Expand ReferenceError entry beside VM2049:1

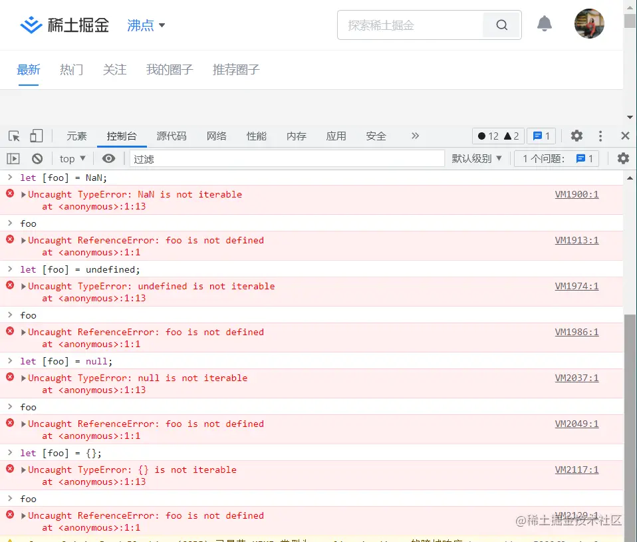pyautogui.click(x=23, y=424)
